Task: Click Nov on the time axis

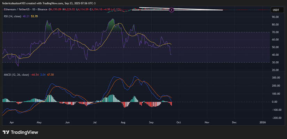Action: [207, 122]
